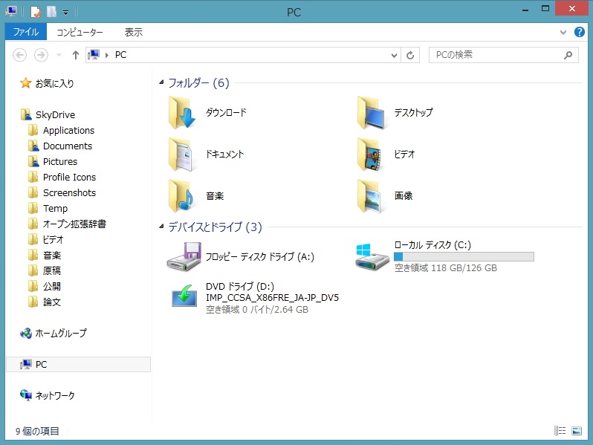
Task: Click the 9 個の項目 status text
Action: [37, 431]
